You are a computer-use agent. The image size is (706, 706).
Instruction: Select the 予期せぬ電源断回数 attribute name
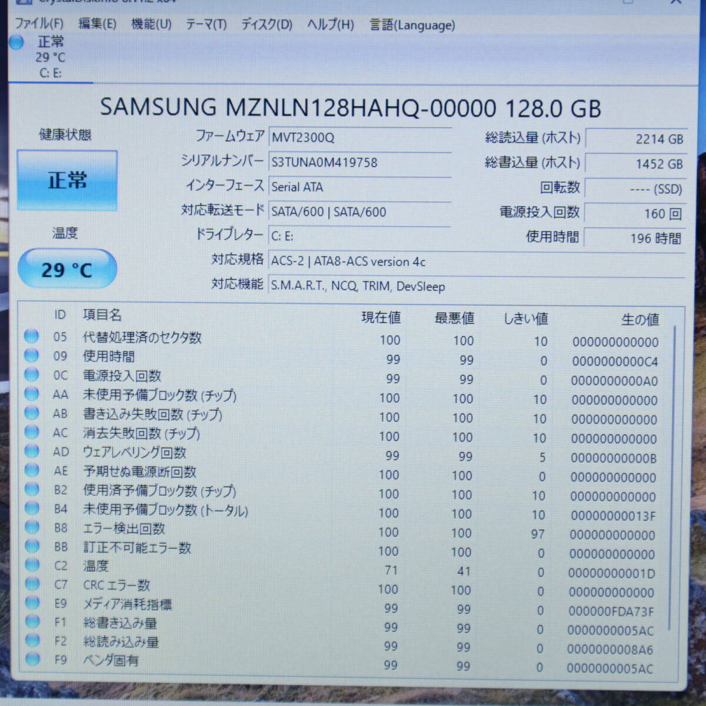tap(139, 471)
